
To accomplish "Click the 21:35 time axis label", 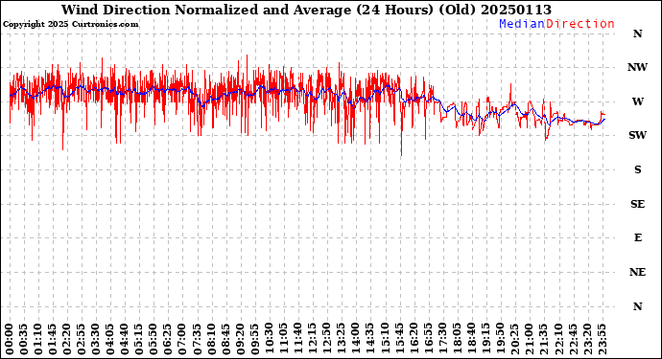I will coord(543,339).
